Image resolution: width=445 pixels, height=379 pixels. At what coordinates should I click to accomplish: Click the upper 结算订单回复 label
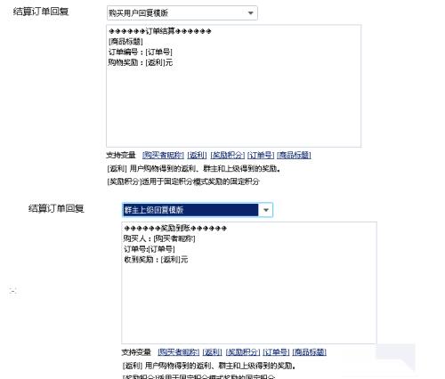pos(41,12)
